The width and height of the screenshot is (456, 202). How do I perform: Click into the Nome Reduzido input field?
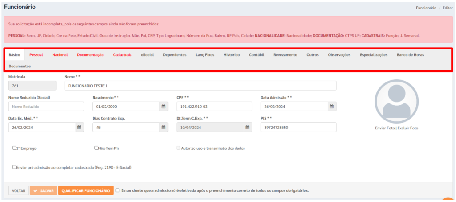46,107
